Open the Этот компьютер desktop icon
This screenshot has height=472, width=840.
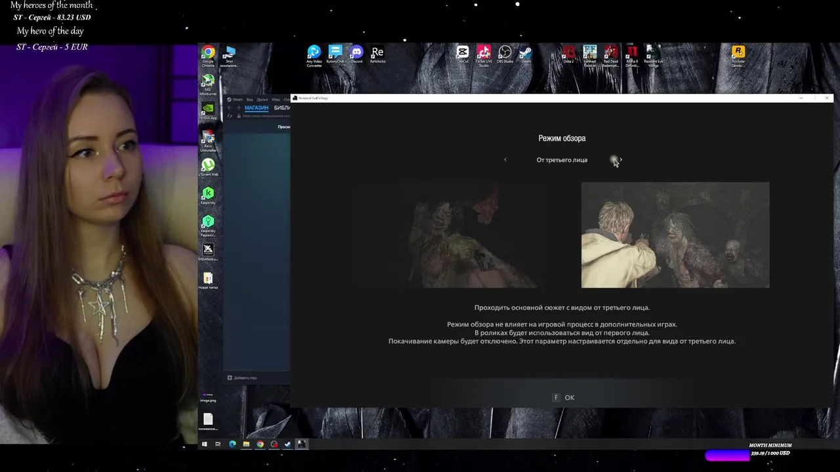(230, 56)
